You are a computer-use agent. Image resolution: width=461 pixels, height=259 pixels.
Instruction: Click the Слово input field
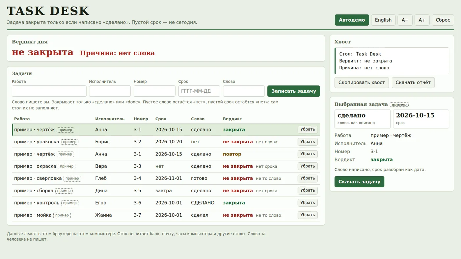click(244, 91)
